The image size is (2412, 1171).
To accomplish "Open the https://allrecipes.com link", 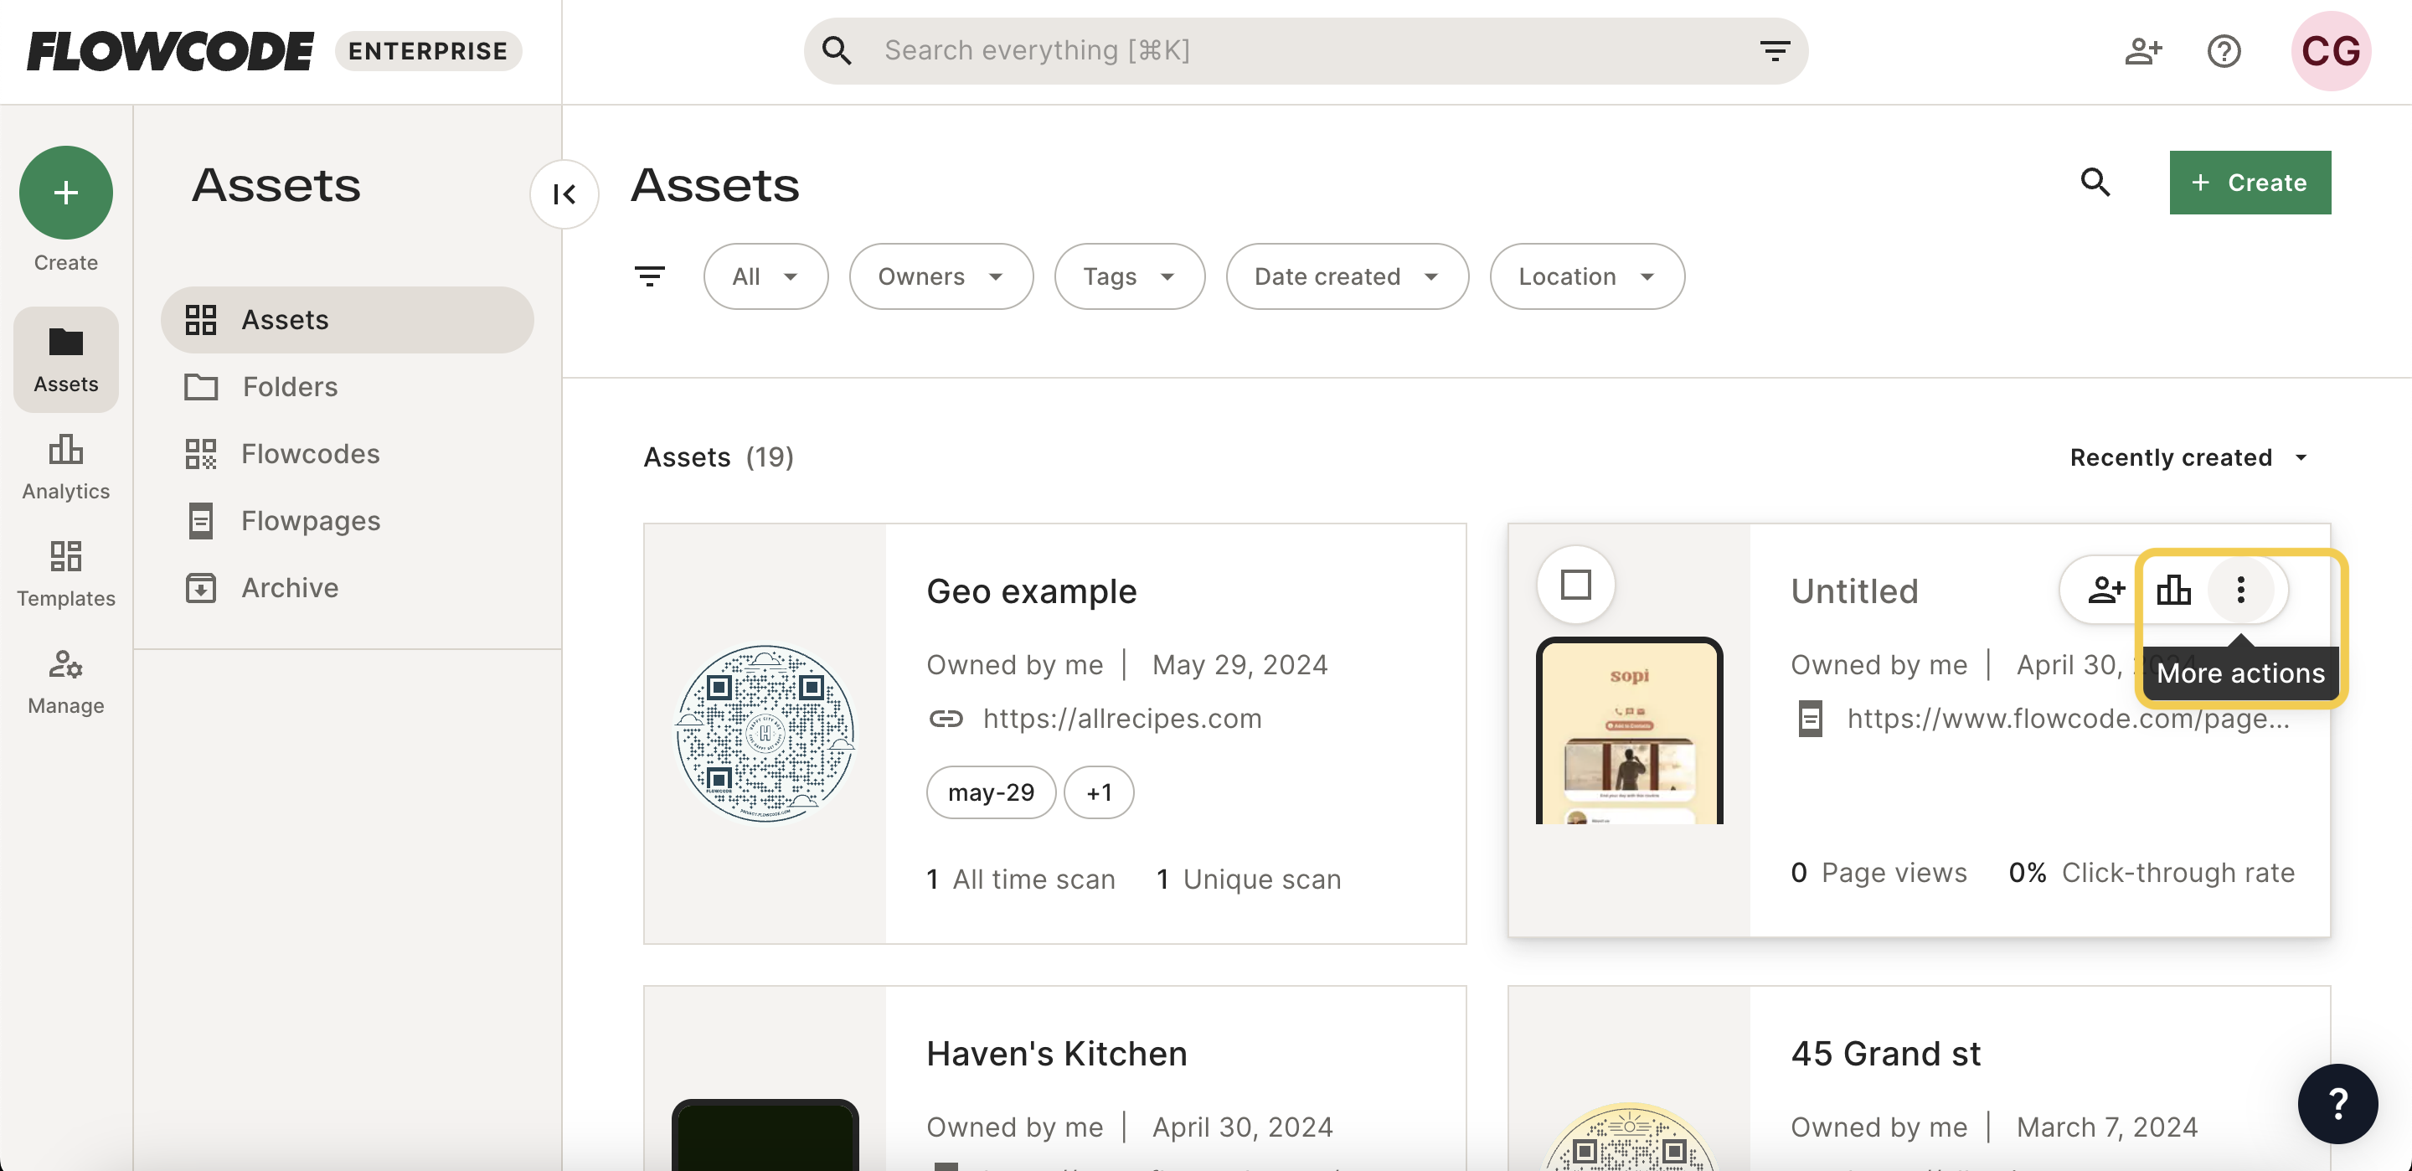I will pos(1121,719).
